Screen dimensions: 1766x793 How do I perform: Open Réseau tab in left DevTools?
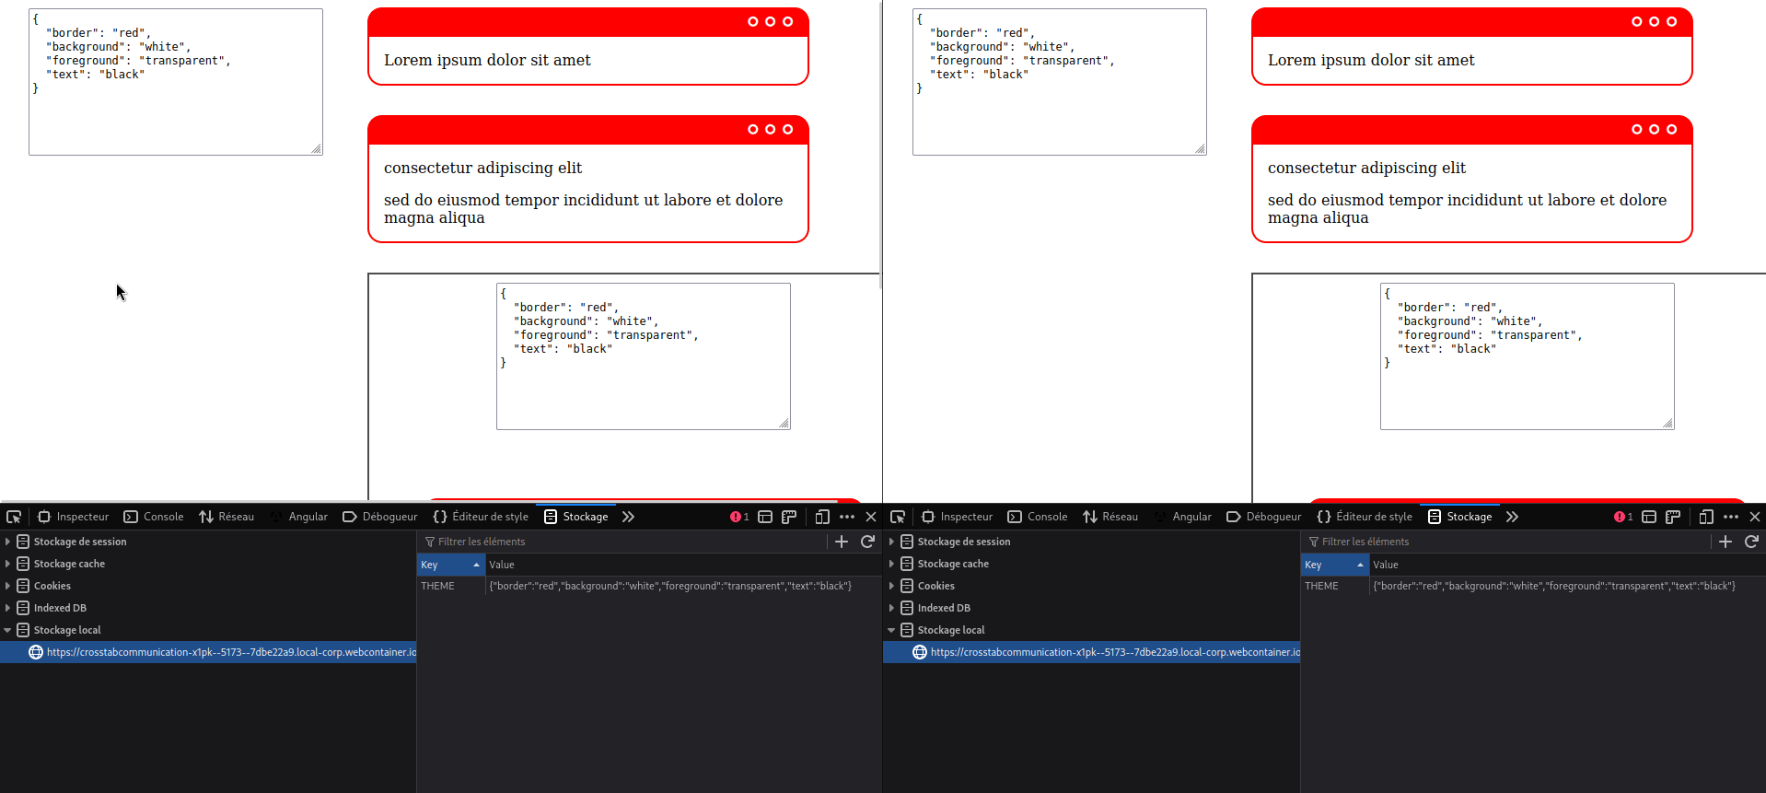click(x=227, y=517)
